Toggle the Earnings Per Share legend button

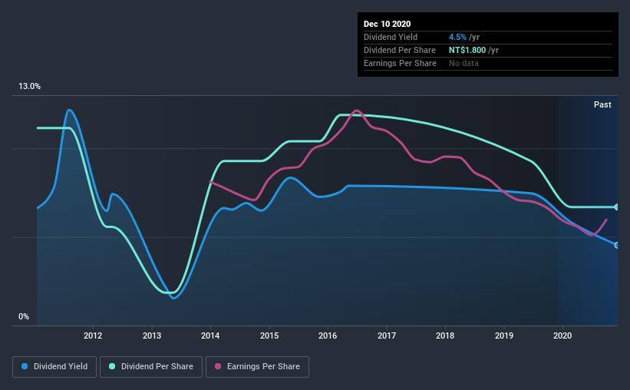pos(257,367)
